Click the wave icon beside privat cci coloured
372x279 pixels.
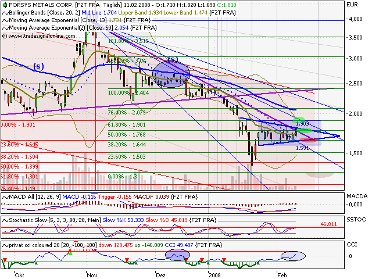tap(5, 245)
